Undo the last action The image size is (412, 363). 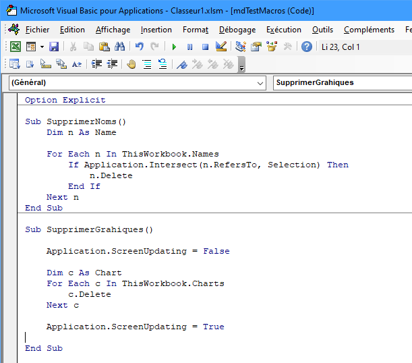tap(140, 47)
